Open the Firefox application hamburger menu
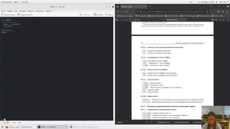 pyautogui.click(x=227, y=11)
